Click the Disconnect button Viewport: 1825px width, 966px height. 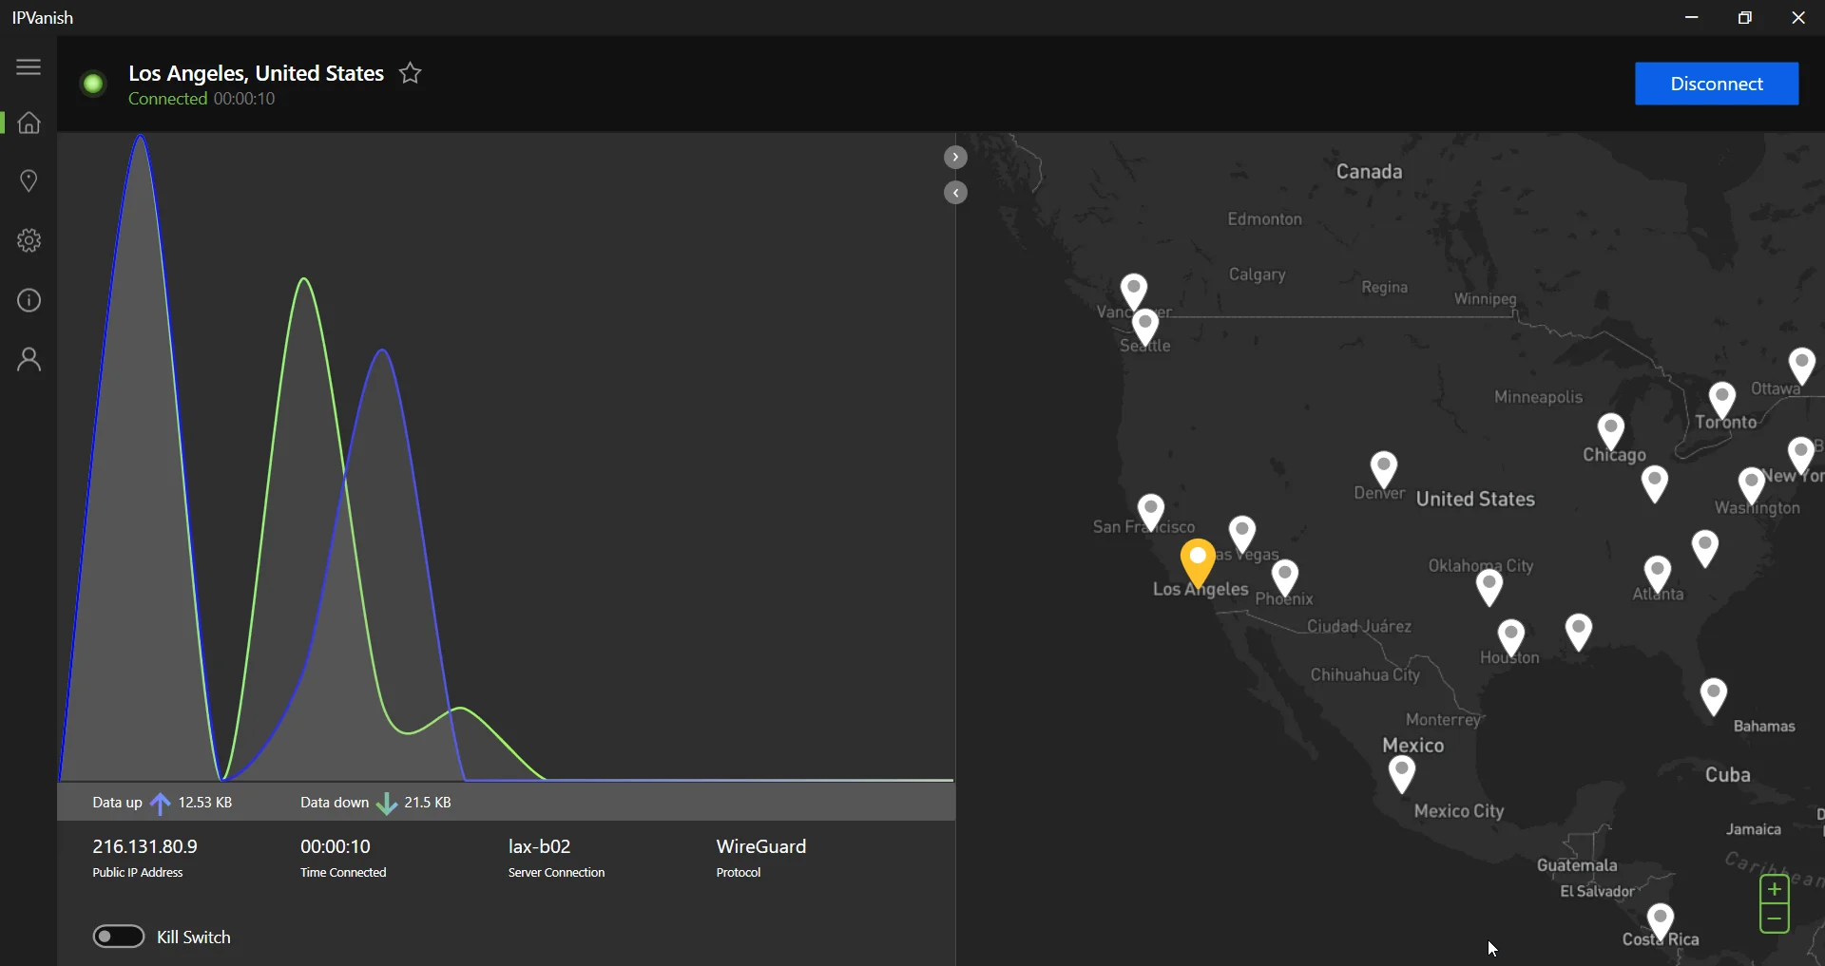1717,84
